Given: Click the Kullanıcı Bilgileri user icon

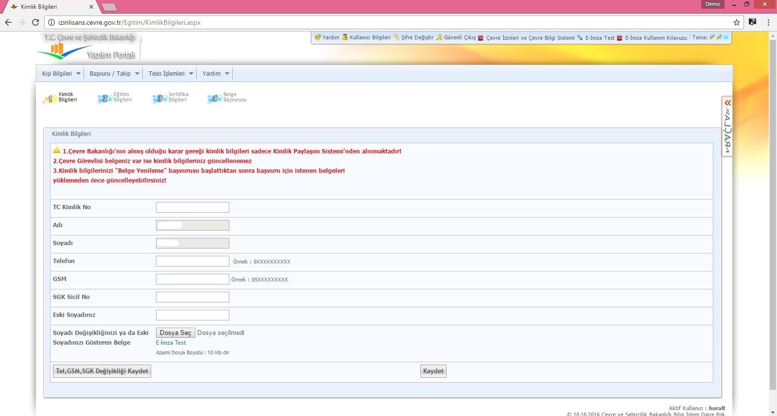Looking at the screenshot, I should click(345, 37).
